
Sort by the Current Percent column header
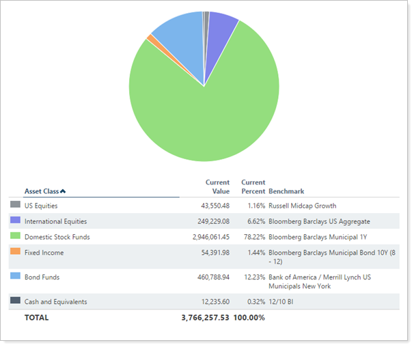tap(253, 186)
